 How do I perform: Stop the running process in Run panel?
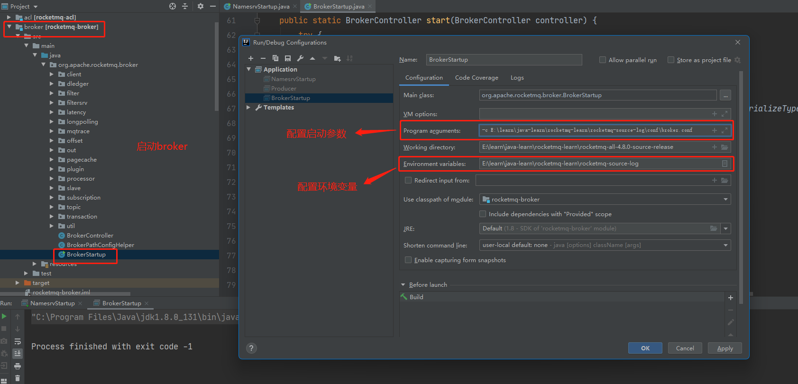tap(4, 329)
